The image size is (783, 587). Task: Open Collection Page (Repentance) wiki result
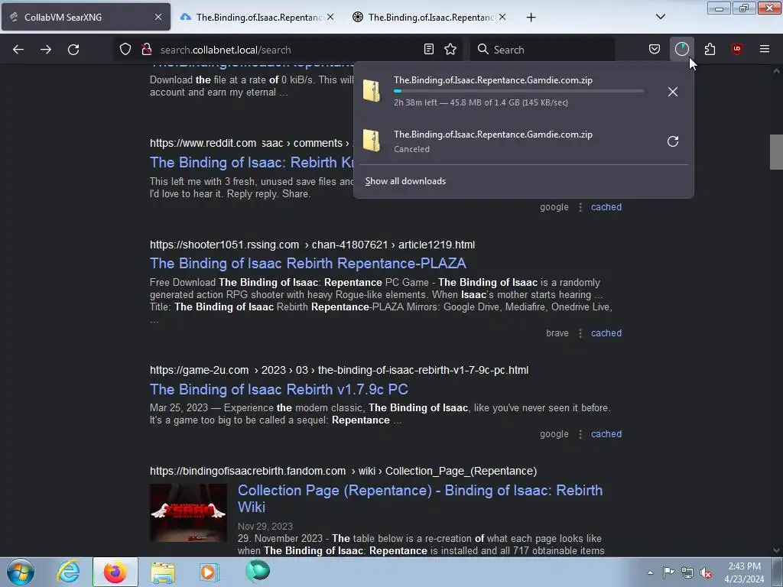(420, 498)
